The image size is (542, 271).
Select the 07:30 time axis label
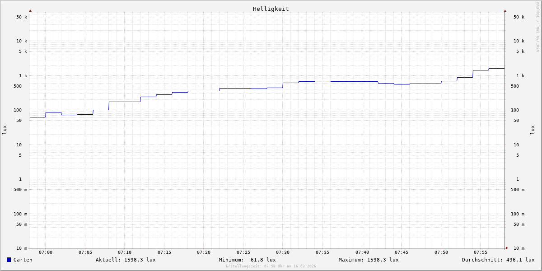click(283, 252)
